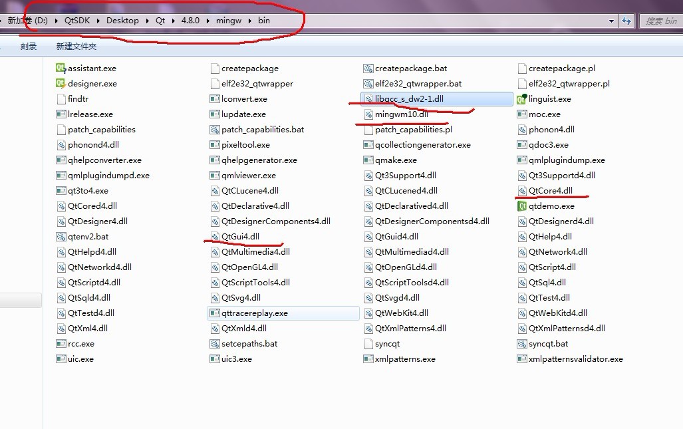Select the qtenv2.bat batch file icon
The image size is (683, 429).
[x=62, y=237]
